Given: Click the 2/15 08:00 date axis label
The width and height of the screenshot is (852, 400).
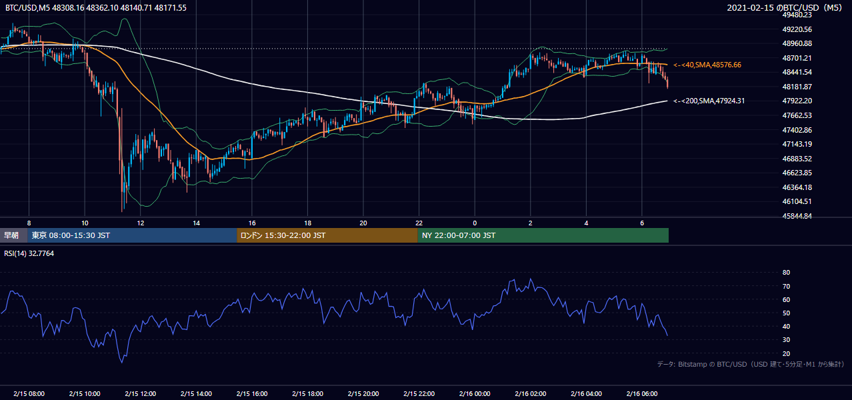Looking at the screenshot, I should click(x=29, y=394).
